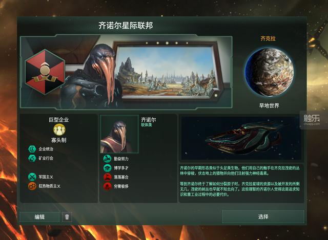Click the empire name 齐诺尔星际联邦 title
The image size is (328, 240).
pos(126,26)
